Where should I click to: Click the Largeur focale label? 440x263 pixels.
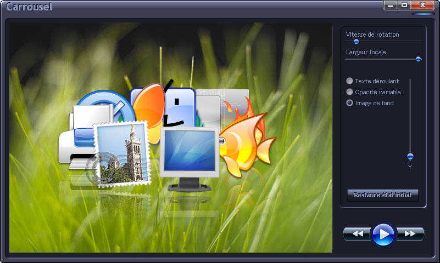click(x=366, y=52)
